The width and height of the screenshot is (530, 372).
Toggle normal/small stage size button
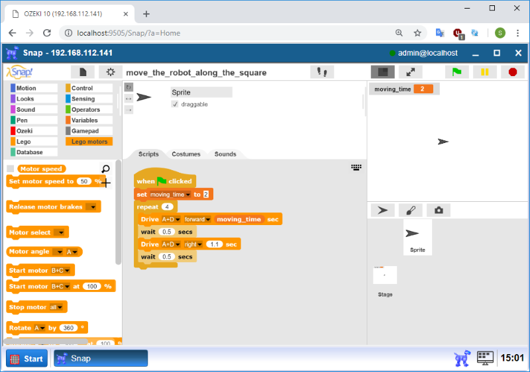383,72
